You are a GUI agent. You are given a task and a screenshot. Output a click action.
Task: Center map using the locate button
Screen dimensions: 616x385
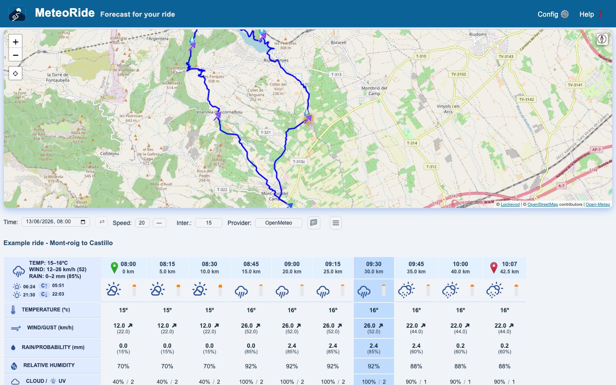tap(15, 74)
